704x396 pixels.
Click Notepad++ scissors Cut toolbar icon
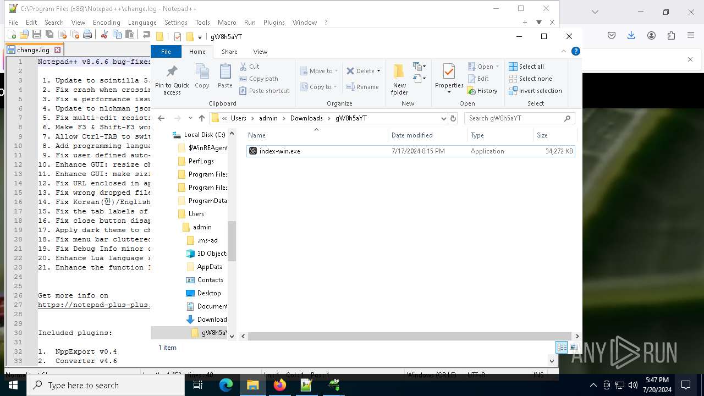pyautogui.click(x=104, y=34)
